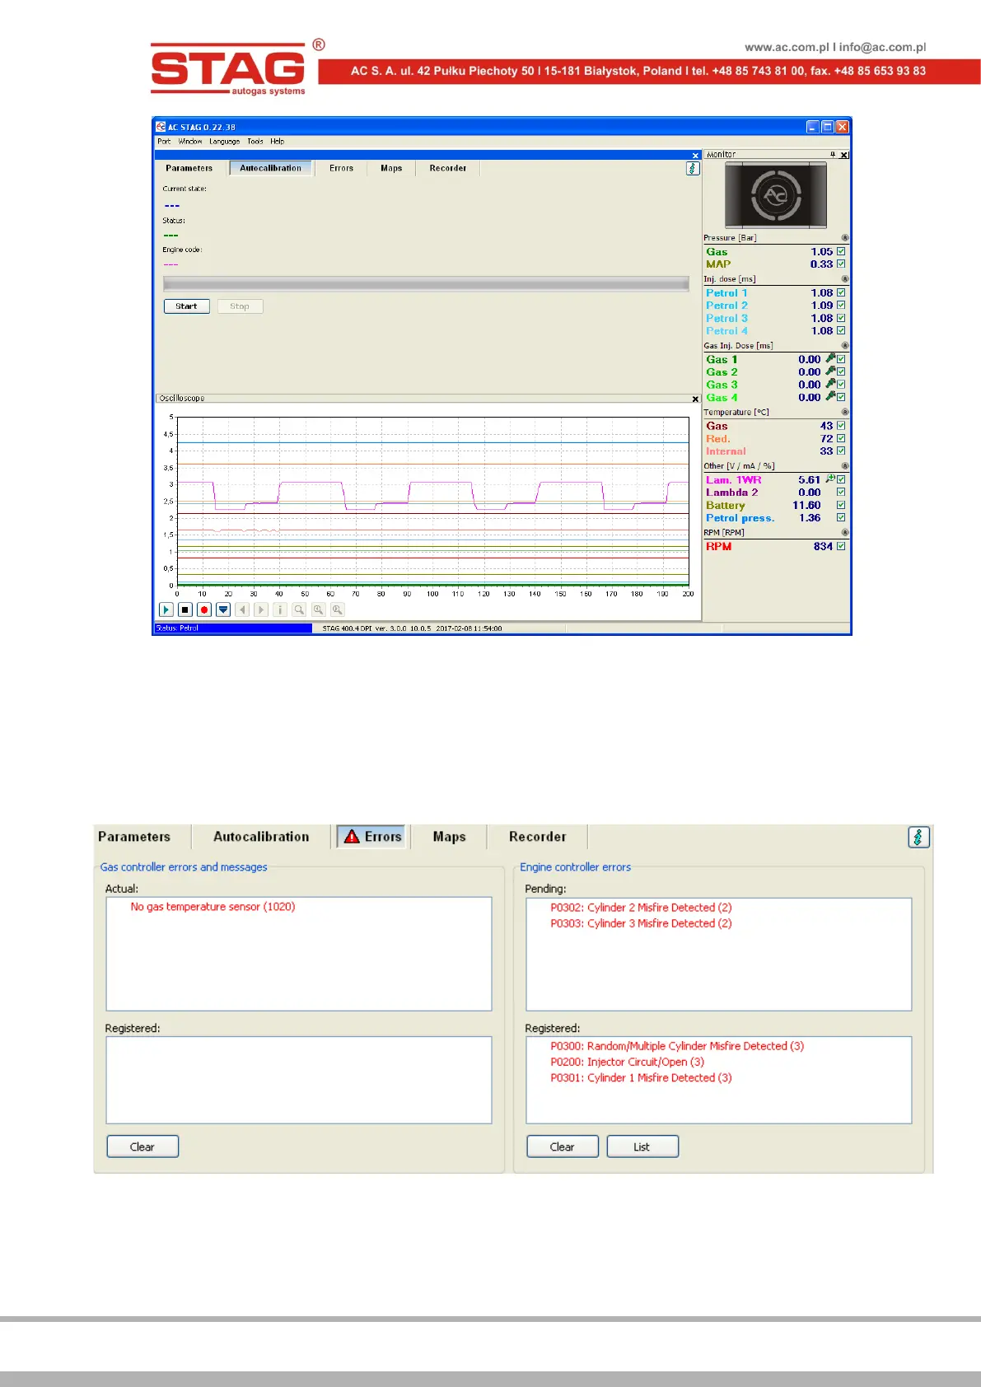Click the autocalibration progress bar
This screenshot has height=1387, width=981.
(426, 284)
